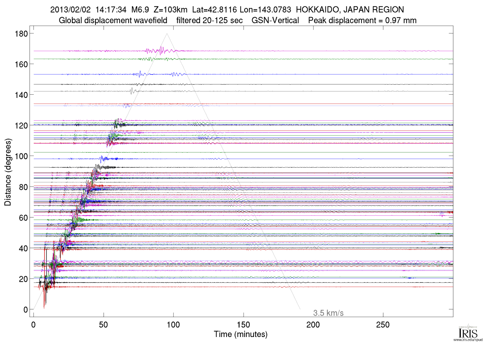Click the "GSN-Vertical" label

(275, 21)
